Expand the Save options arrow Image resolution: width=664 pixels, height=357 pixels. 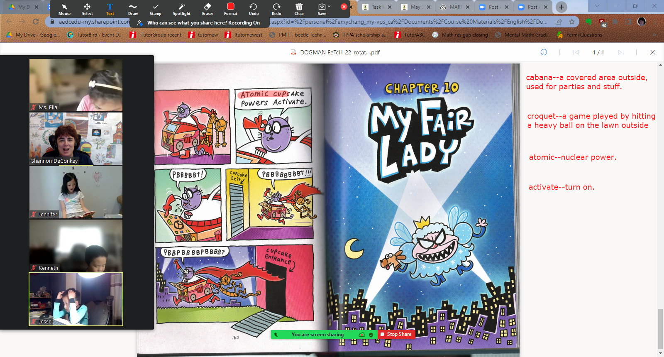pos(330,7)
